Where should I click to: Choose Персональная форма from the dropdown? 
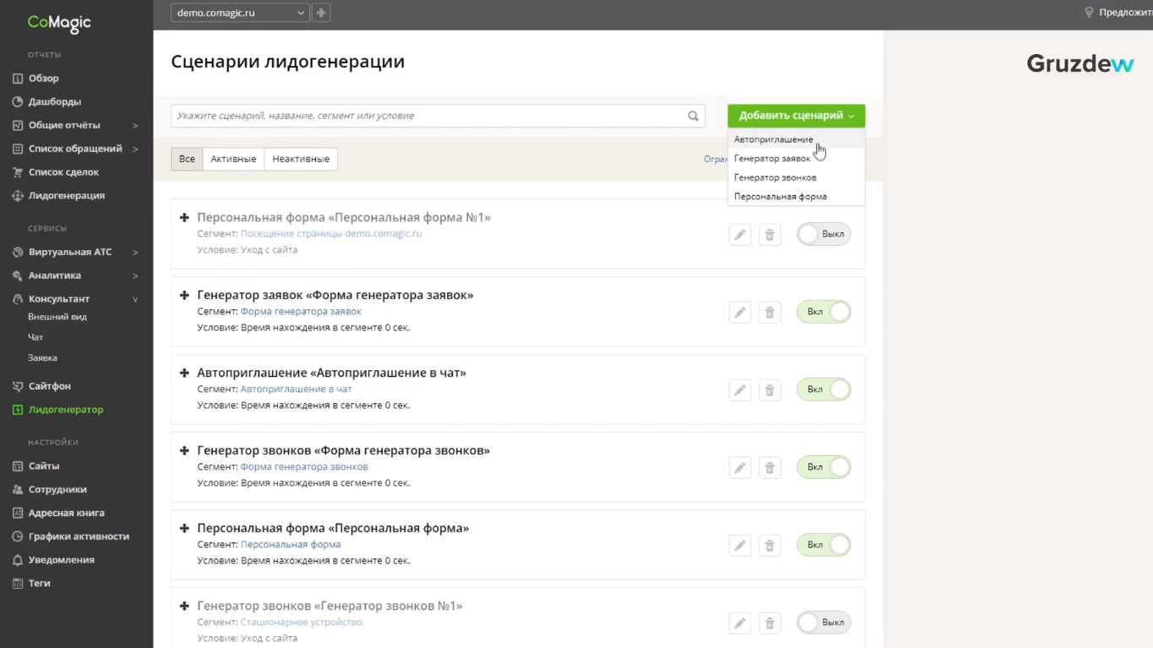click(797, 196)
